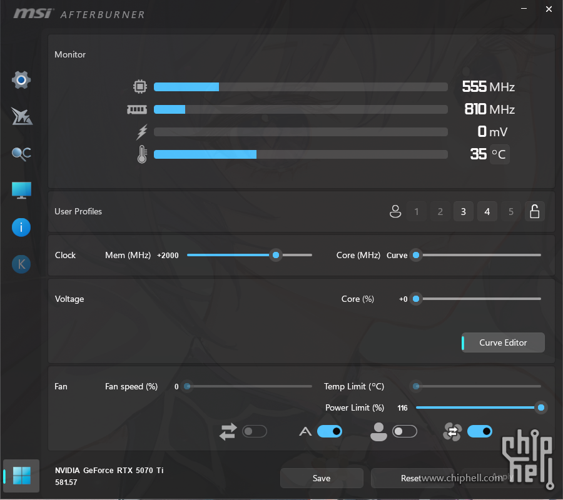Click the MSI Kombustor jet icon
Image resolution: width=563 pixels, height=500 pixels.
tap(21, 116)
